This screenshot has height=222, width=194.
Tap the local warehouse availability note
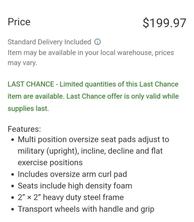[x=91, y=57]
